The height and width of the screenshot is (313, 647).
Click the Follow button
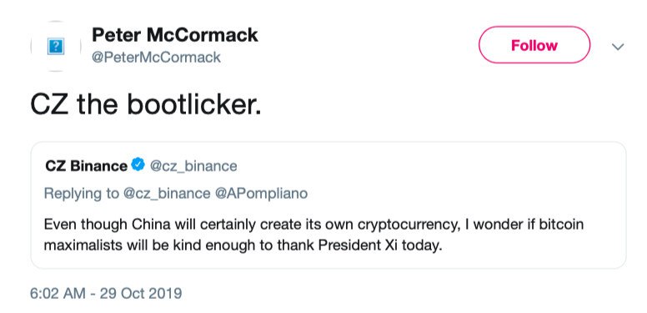click(534, 44)
